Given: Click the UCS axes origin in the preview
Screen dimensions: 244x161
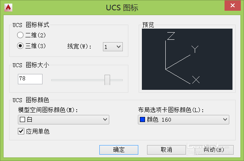Looking at the screenshot, I should click(x=165, y=69).
